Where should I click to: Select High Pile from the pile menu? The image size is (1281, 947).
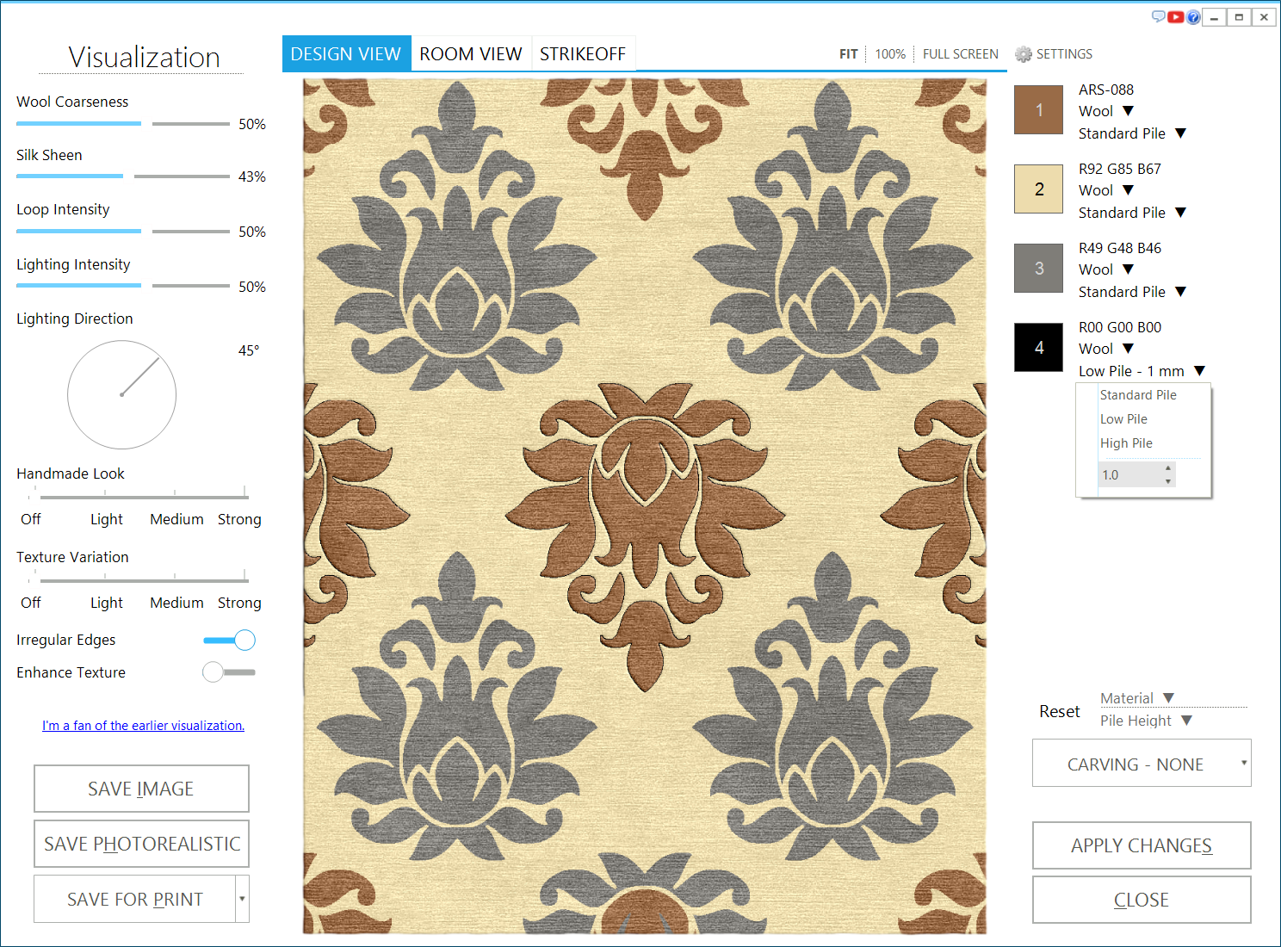[1126, 443]
